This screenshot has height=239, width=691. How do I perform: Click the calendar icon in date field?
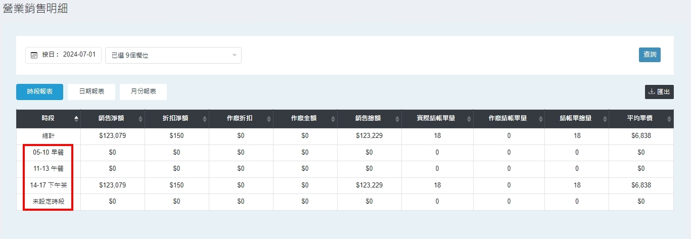34,55
